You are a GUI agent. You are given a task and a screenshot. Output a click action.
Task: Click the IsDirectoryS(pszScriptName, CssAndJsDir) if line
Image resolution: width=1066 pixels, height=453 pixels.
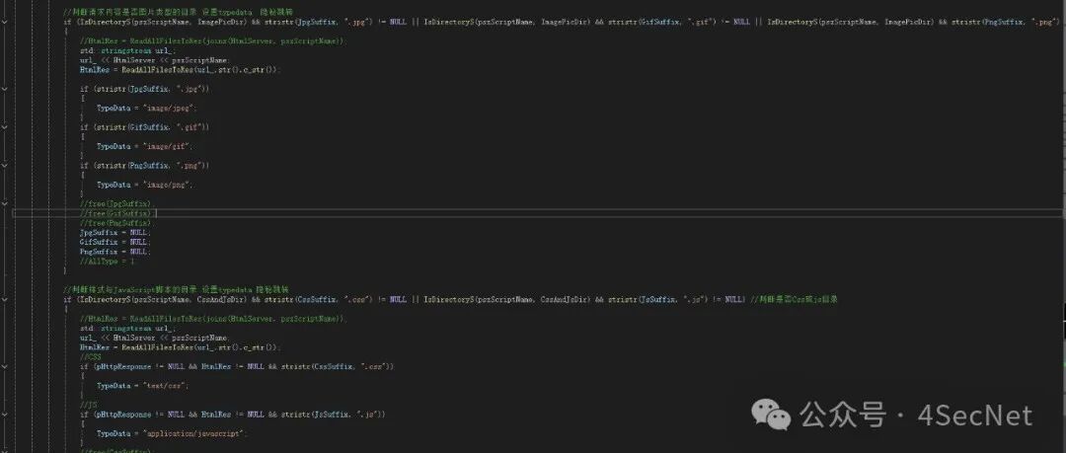coord(405,299)
